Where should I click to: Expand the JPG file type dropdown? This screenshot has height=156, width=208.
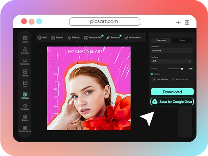point(171,61)
